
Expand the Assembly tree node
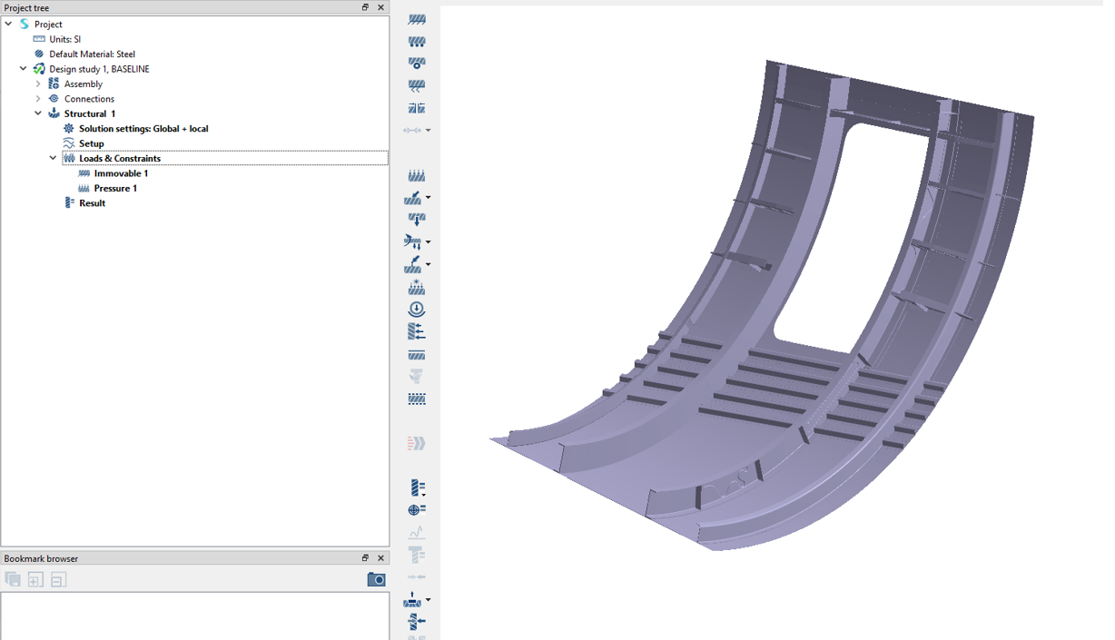[x=38, y=84]
